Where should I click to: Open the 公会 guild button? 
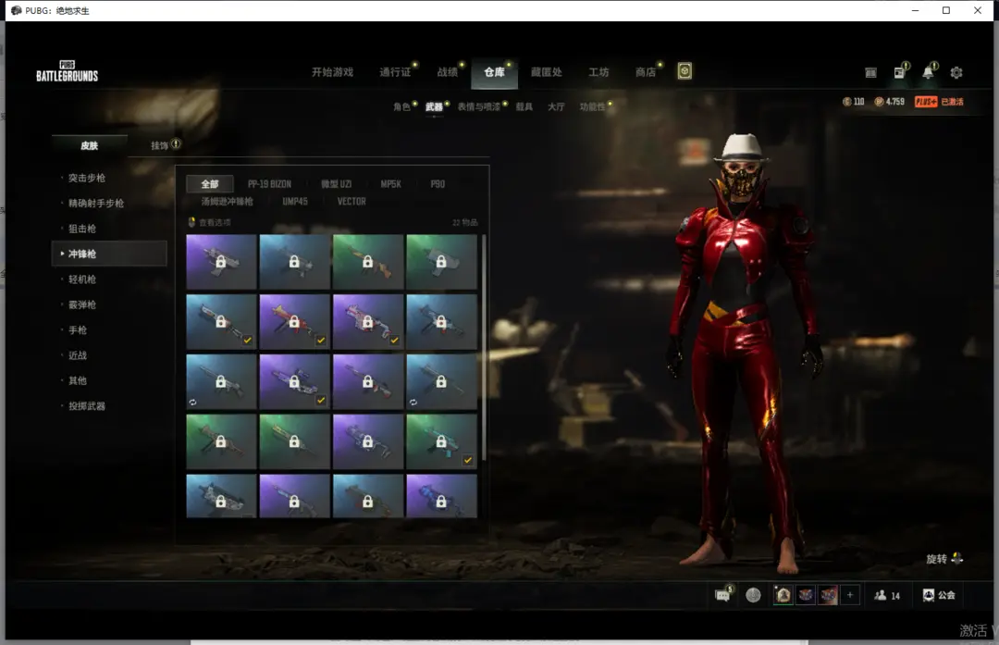[x=939, y=595]
